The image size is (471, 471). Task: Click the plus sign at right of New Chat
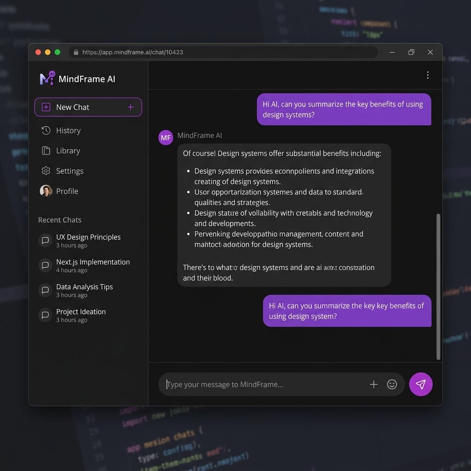coord(130,107)
